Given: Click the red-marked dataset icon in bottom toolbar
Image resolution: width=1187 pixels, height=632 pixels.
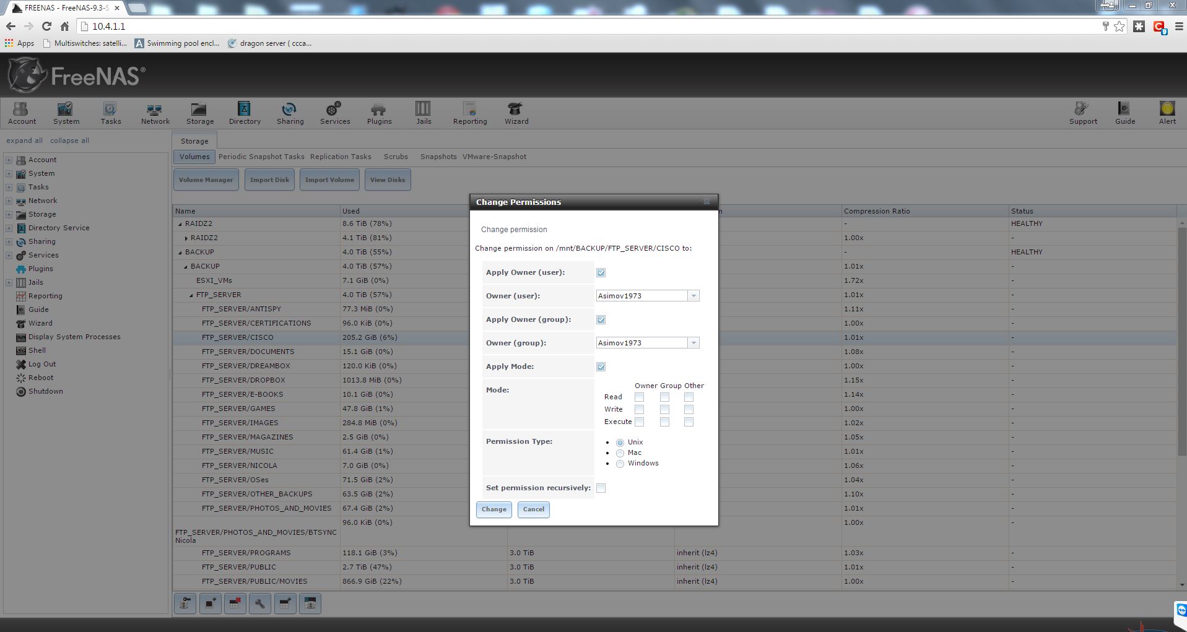Looking at the screenshot, I should pos(235,604).
